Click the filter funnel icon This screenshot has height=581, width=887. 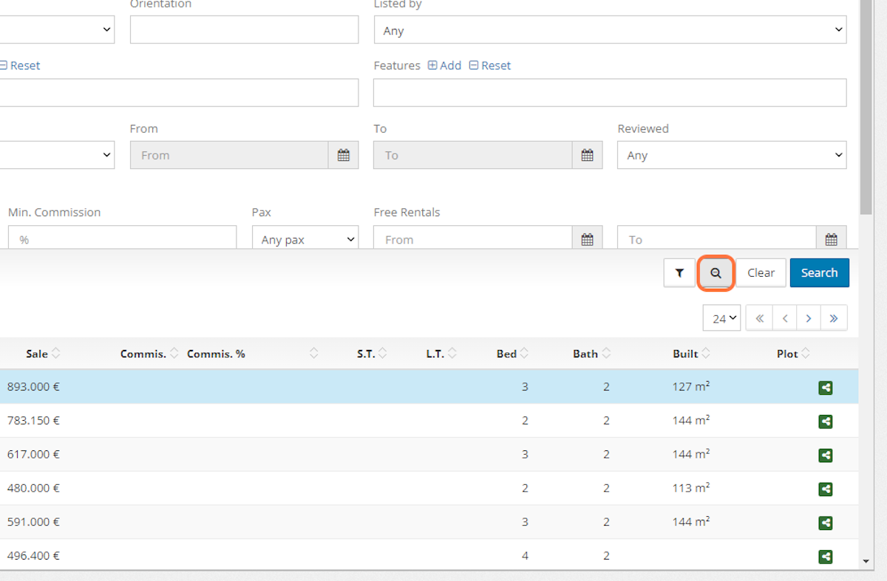point(679,272)
